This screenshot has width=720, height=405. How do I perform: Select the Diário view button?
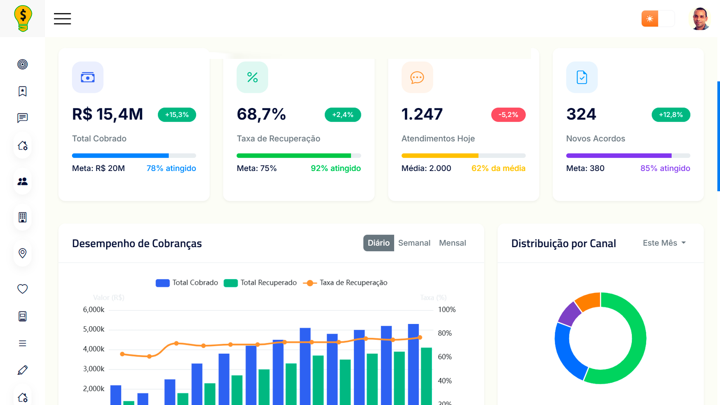(378, 243)
